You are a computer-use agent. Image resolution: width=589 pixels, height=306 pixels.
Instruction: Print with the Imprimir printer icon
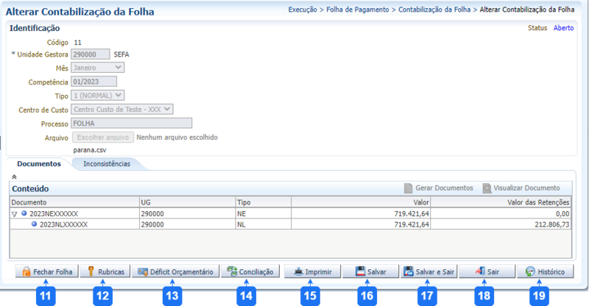pos(314,271)
